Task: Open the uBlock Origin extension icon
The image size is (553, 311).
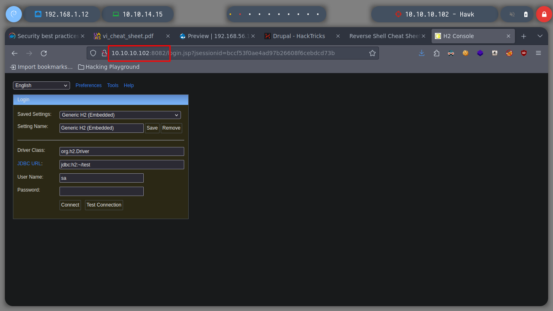Action: [524, 53]
